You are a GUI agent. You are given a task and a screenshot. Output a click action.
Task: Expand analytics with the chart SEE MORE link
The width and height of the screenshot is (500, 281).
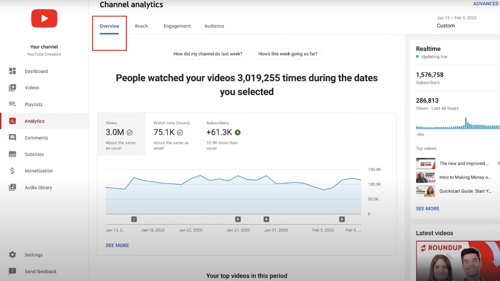tap(117, 245)
